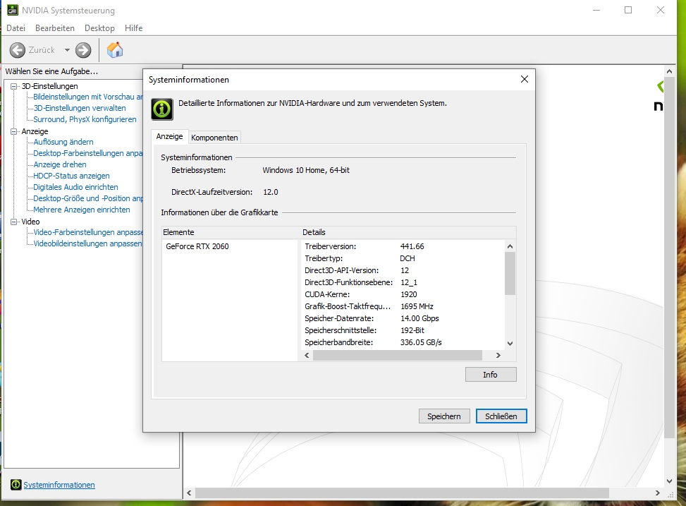The height and width of the screenshot is (506, 686).
Task: Open the Systeminformationen link at bottom left
Action: pos(59,485)
